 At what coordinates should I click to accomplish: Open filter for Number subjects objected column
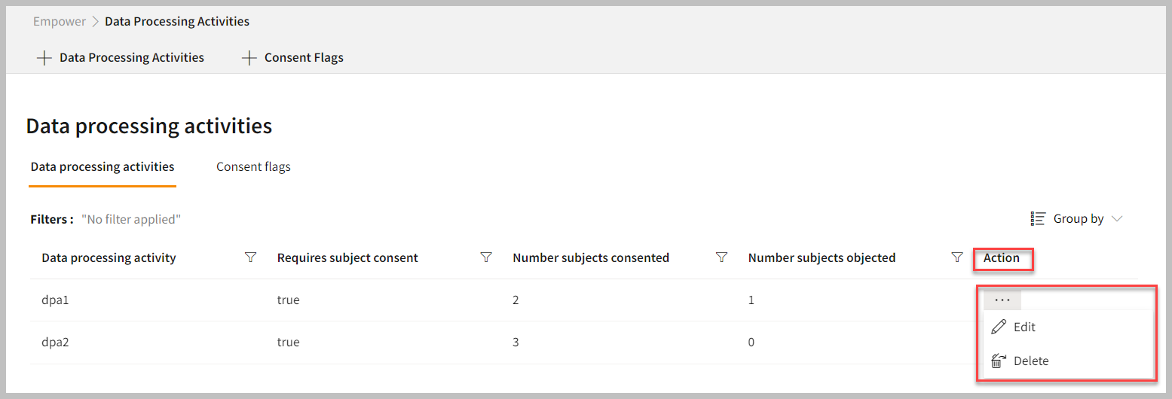[957, 257]
